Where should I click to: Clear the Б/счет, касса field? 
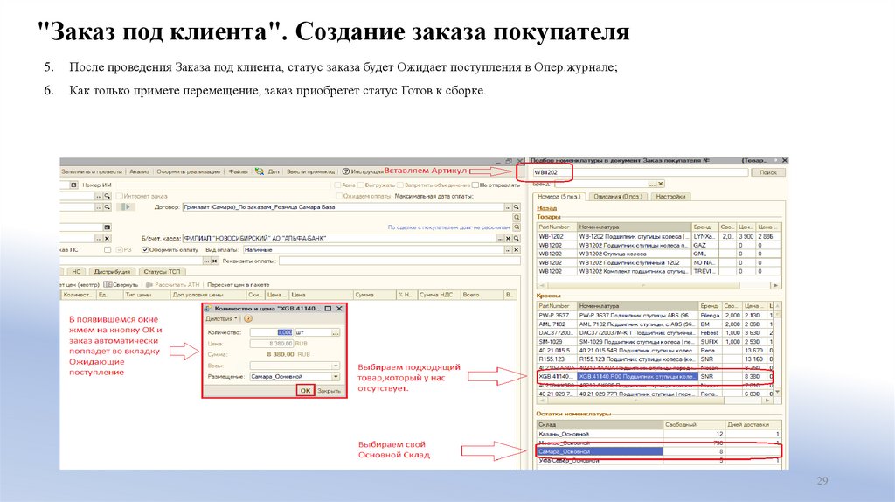[x=508, y=238]
